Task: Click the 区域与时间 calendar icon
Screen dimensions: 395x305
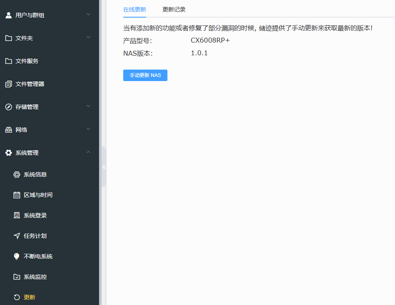Action: pyautogui.click(x=16, y=194)
